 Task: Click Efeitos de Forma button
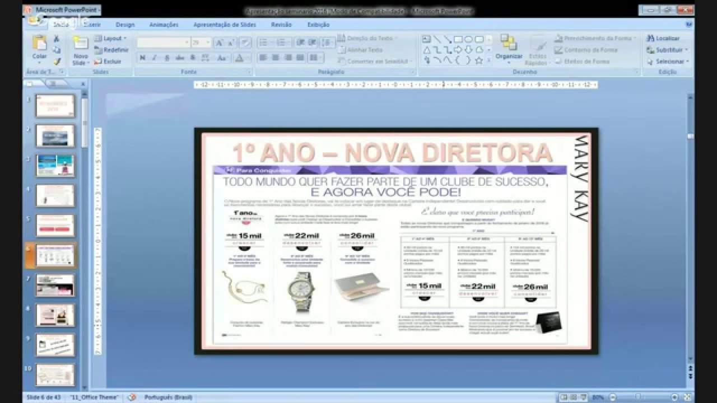(582, 62)
